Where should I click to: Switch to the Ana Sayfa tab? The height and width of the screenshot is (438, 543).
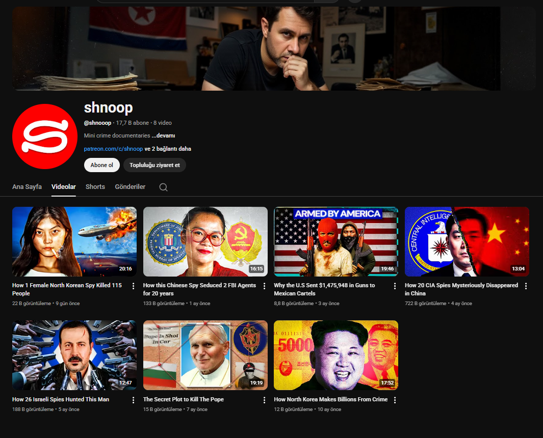point(27,186)
